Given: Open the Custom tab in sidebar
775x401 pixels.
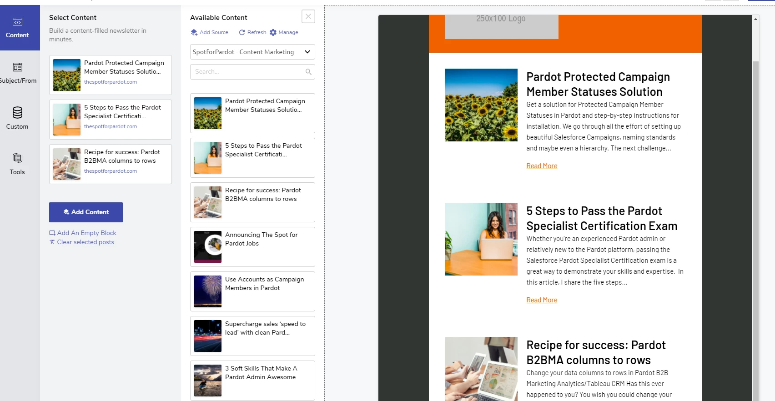Looking at the screenshot, I should coord(18,119).
